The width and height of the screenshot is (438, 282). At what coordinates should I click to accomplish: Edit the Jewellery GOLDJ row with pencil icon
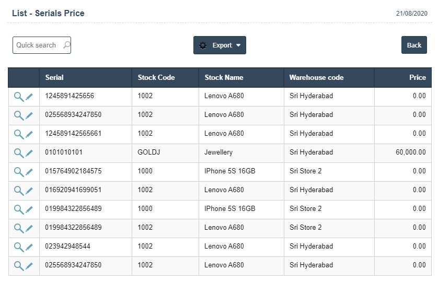coord(29,153)
